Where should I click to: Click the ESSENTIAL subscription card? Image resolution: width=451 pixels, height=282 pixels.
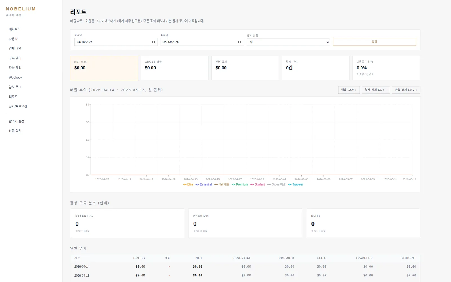(x=127, y=223)
